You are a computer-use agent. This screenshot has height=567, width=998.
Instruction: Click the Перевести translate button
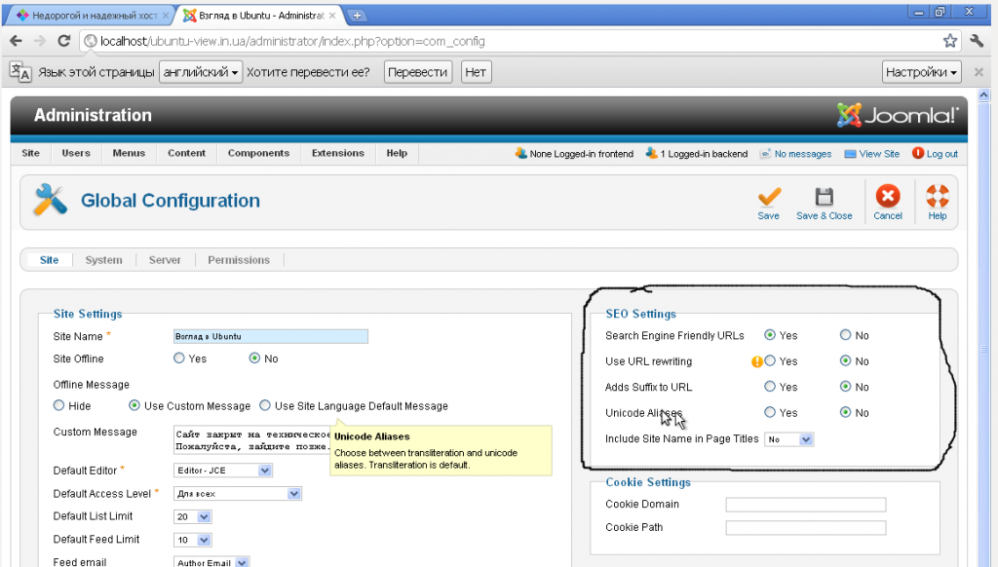pos(417,72)
